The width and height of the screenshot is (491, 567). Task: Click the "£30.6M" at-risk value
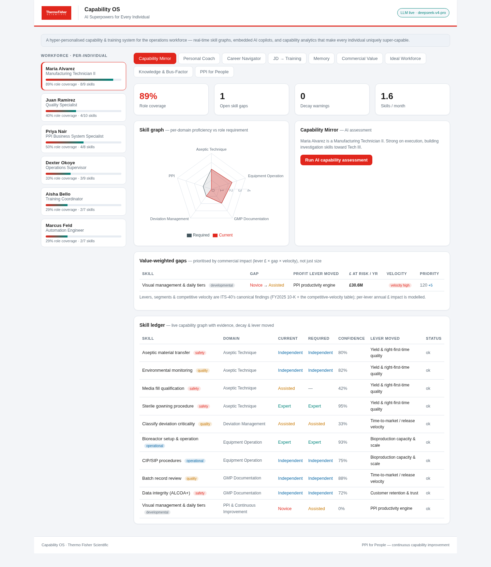tap(356, 285)
